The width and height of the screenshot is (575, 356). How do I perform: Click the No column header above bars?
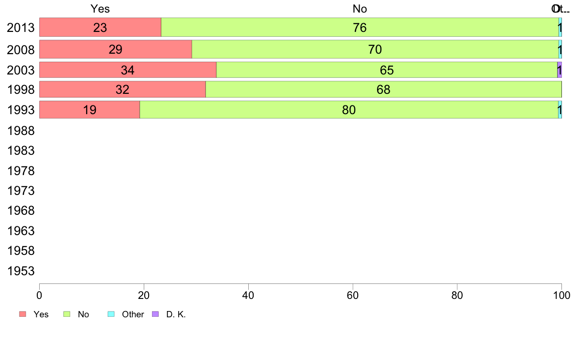[360, 9]
